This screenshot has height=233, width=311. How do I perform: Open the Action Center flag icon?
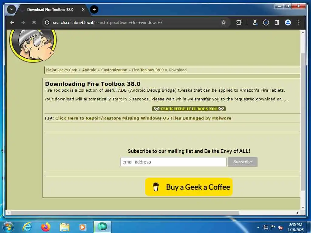click(273, 227)
